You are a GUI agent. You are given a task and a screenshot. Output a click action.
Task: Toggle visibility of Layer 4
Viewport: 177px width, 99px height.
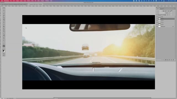[x=157, y=21]
